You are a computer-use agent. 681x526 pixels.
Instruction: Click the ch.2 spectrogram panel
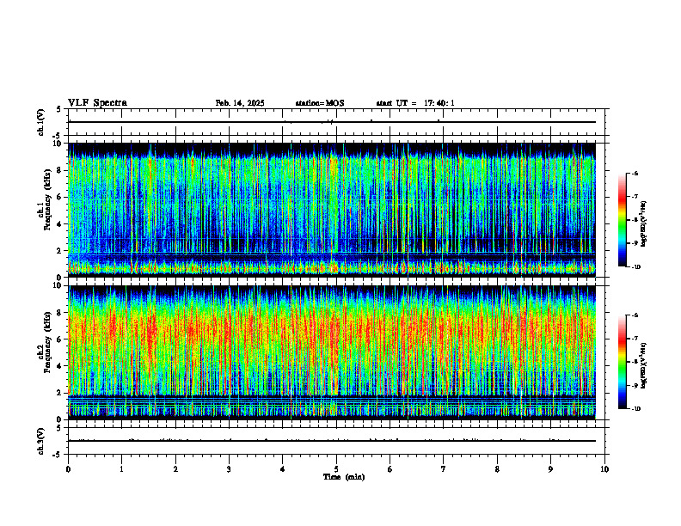(x=332, y=352)
